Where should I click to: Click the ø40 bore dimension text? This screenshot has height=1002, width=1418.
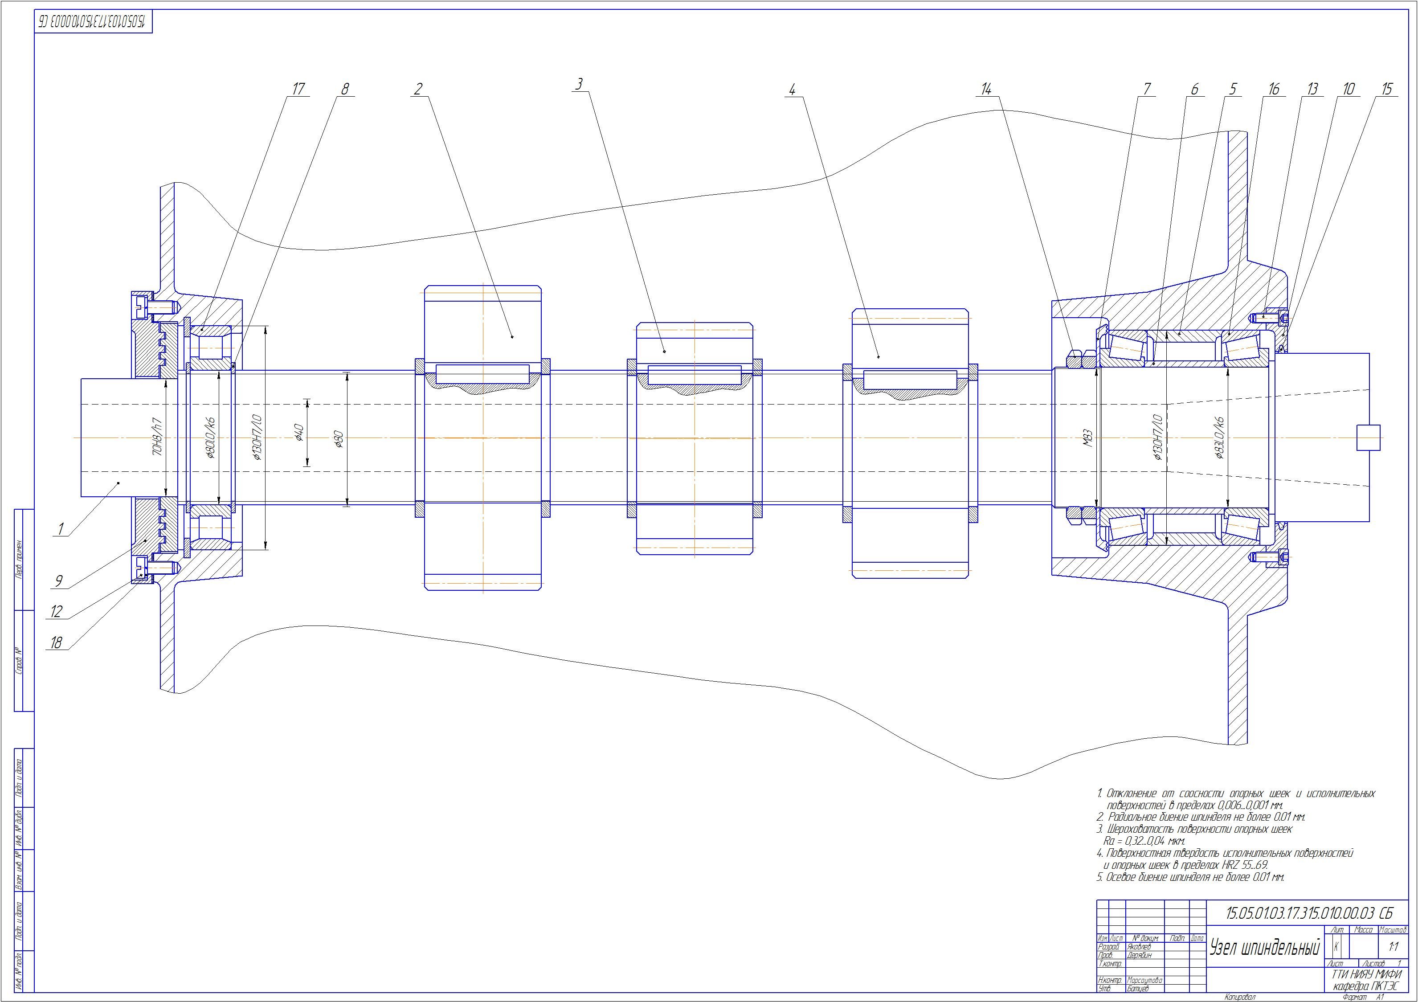point(299,433)
